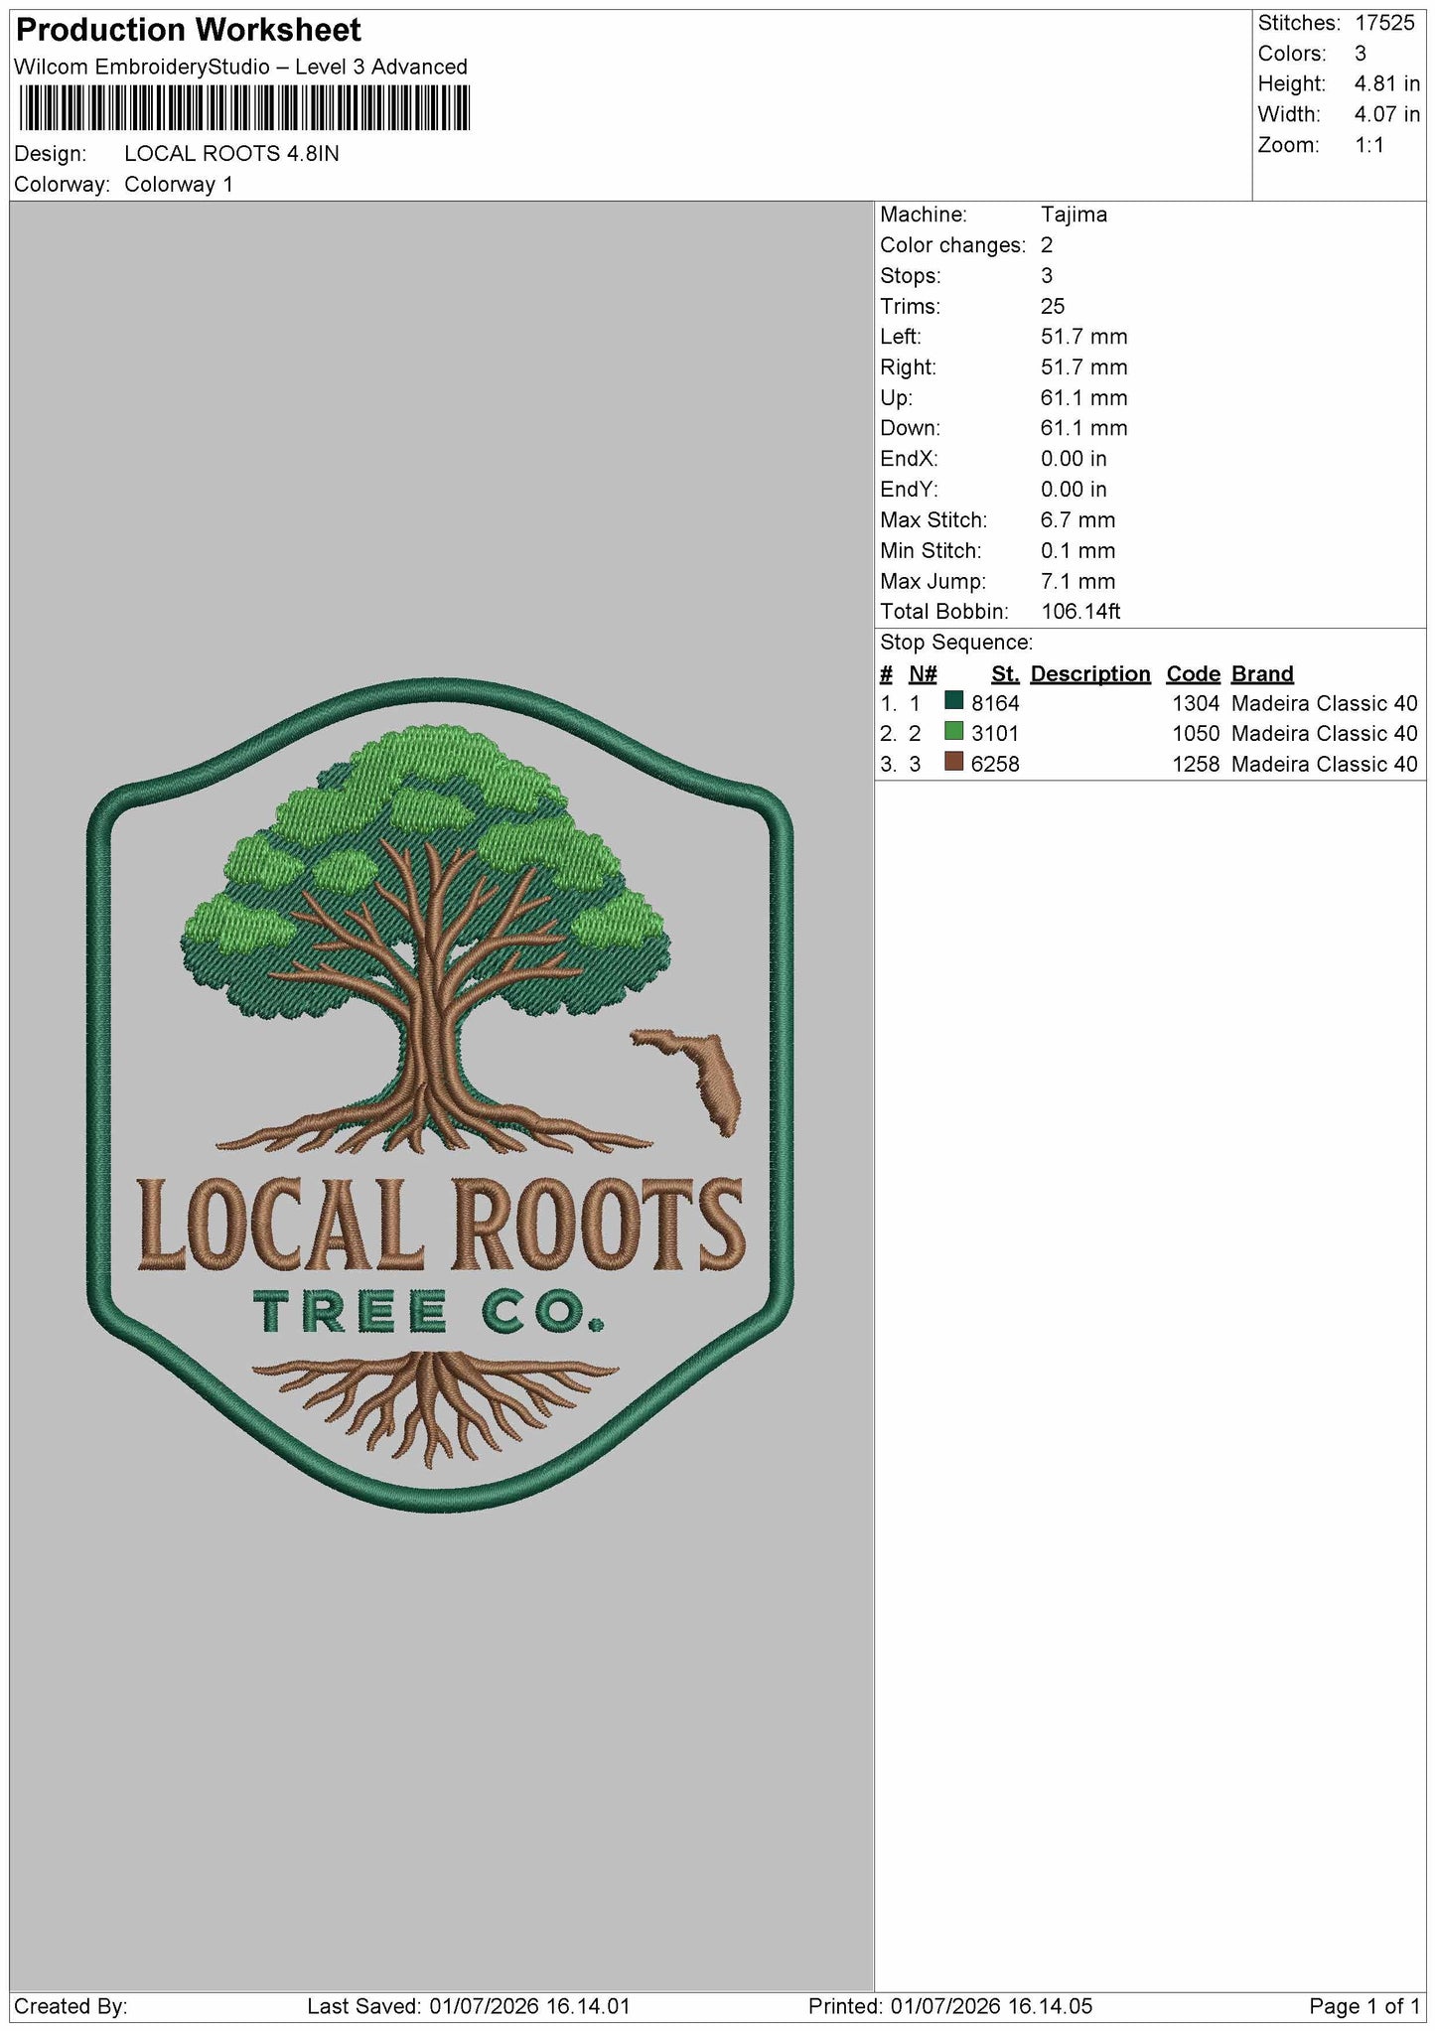
Task: Click the 'Created By:' footer label
Action: (x=71, y=2006)
